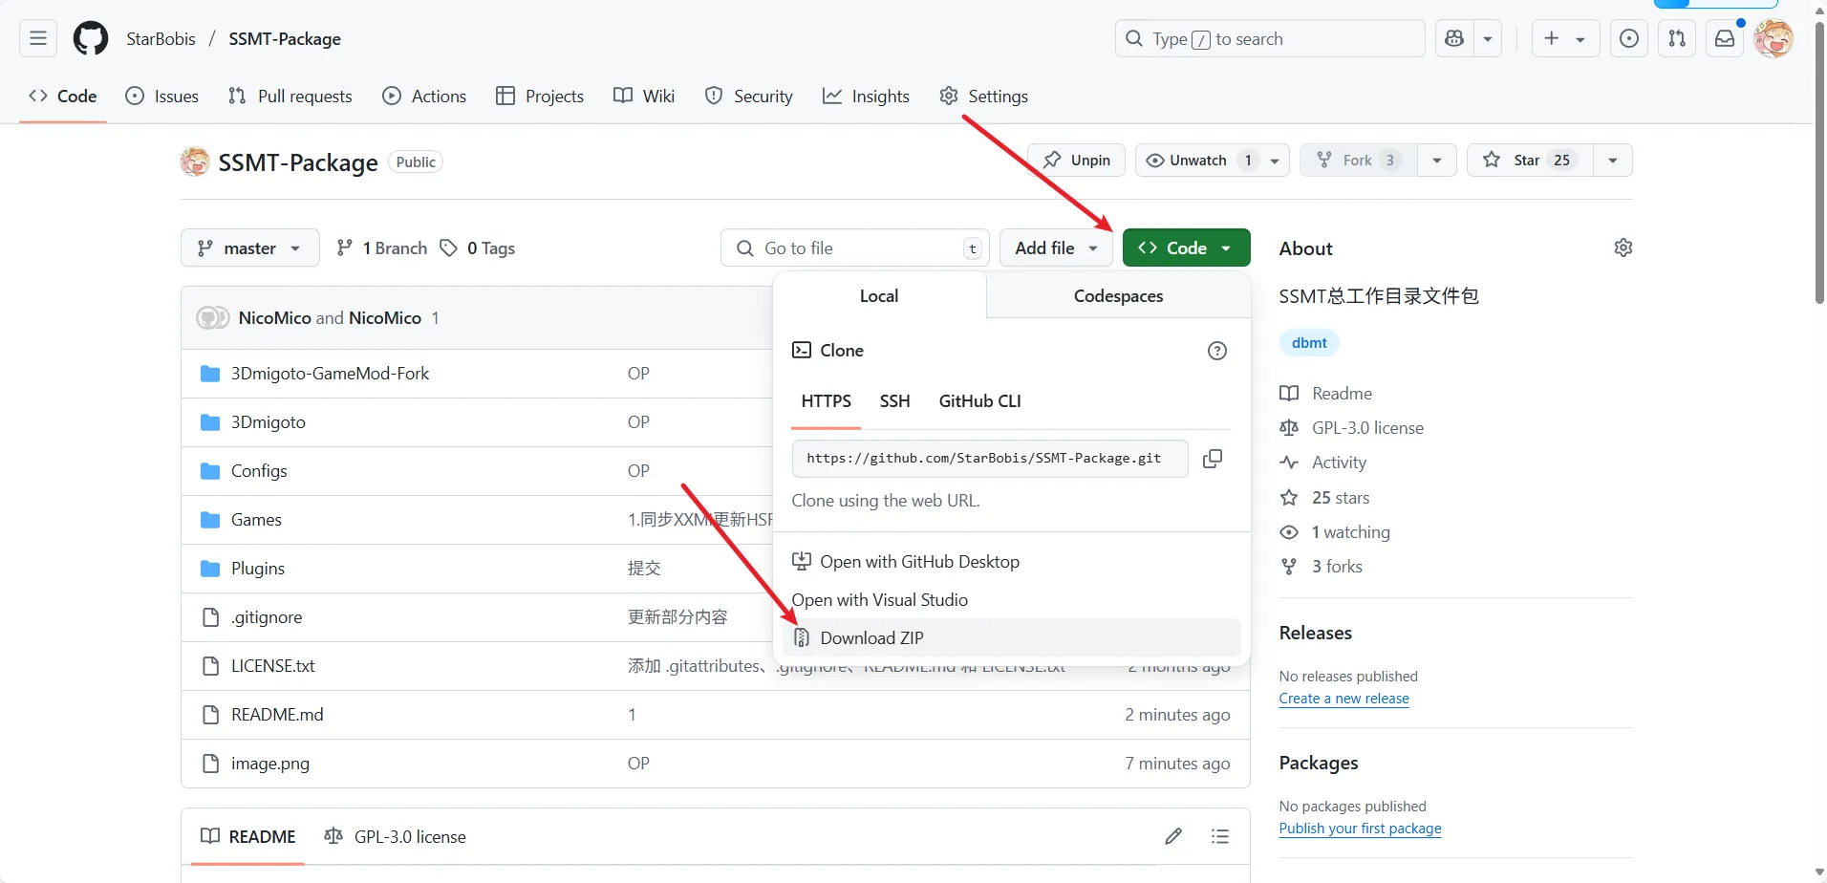1827x883 pixels.
Task: Click the header search box
Action: coord(1269,38)
